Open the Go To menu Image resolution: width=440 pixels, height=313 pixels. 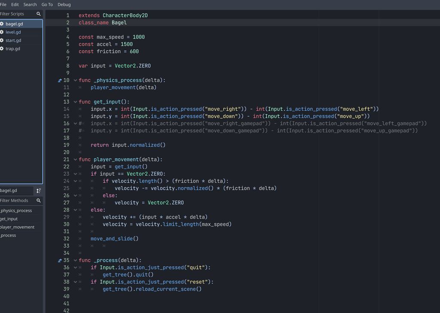click(x=47, y=4)
